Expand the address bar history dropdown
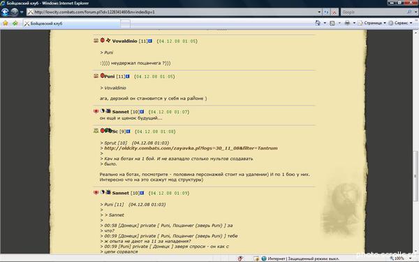Screen dimensions: 419x262 pyautogui.click(x=319, y=12)
